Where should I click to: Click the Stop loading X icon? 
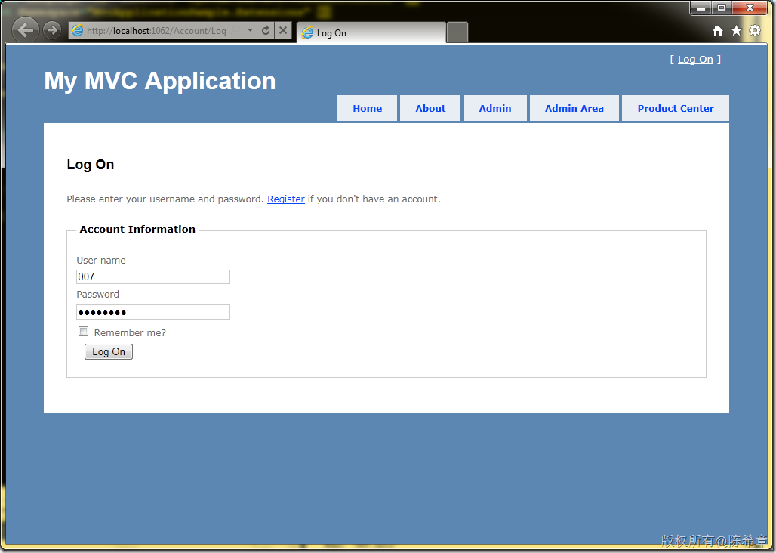pos(283,31)
